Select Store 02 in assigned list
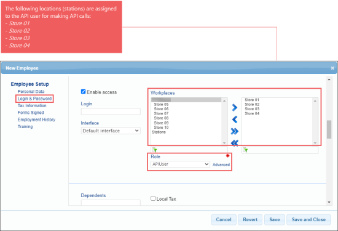338x231 pixels. (x=252, y=104)
